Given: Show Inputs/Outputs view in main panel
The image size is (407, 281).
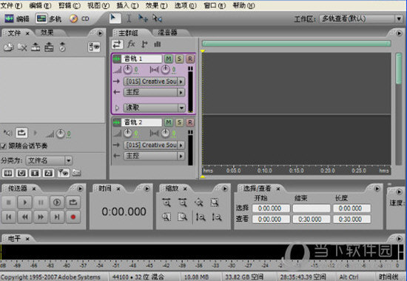Looking at the screenshot, I should point(117,44).
